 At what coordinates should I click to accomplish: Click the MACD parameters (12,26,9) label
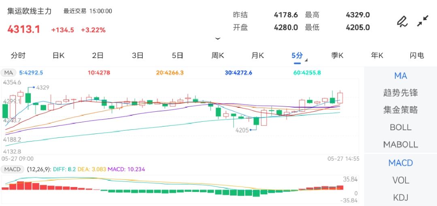39,169
